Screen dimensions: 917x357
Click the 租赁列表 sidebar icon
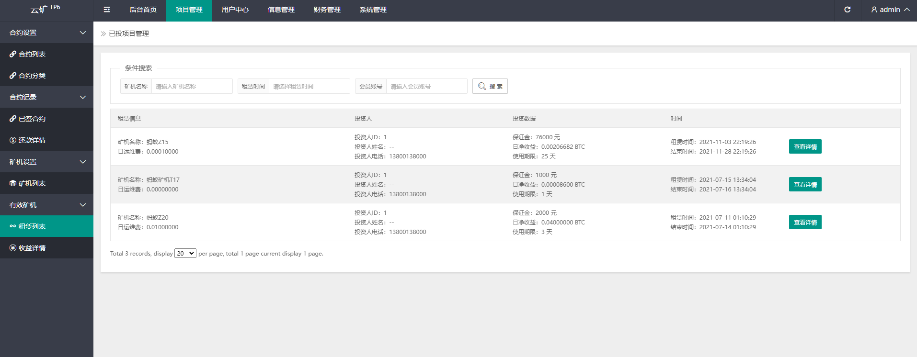point(13,226)
